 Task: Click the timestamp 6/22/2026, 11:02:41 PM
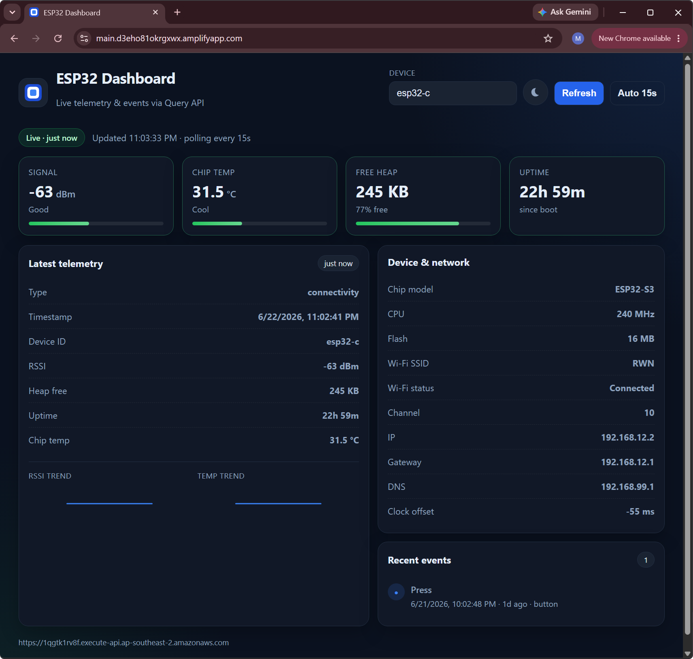pos(308,317)
